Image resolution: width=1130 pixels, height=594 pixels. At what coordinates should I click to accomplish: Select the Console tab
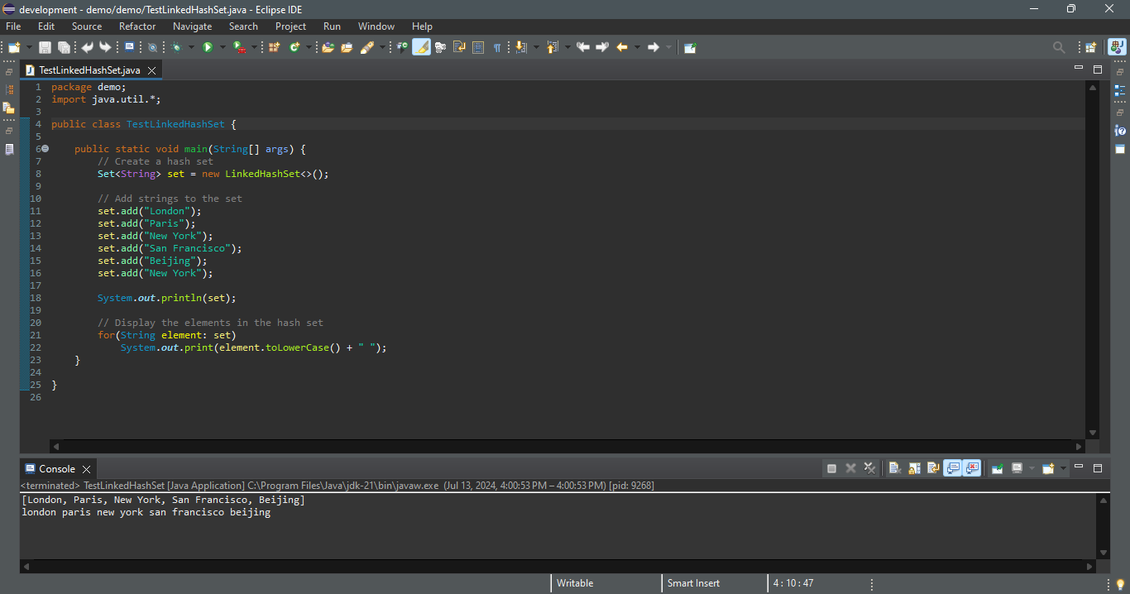pyautogui.click(x=56, y=468)
